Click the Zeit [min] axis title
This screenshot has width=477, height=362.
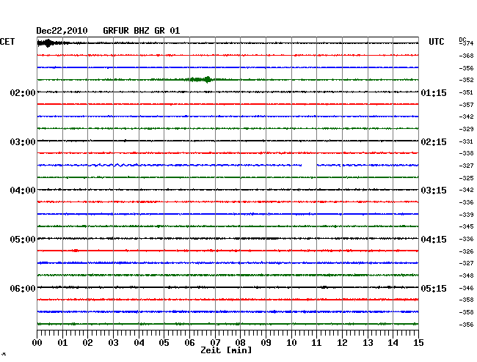coord(226,350)
